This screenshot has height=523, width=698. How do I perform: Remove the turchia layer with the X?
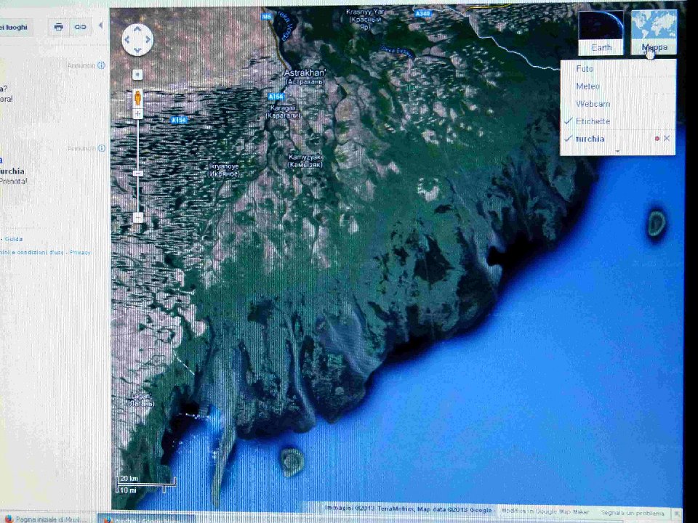[x=667, y=138]
